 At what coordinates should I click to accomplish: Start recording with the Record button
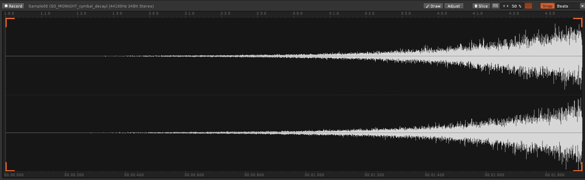13,6
